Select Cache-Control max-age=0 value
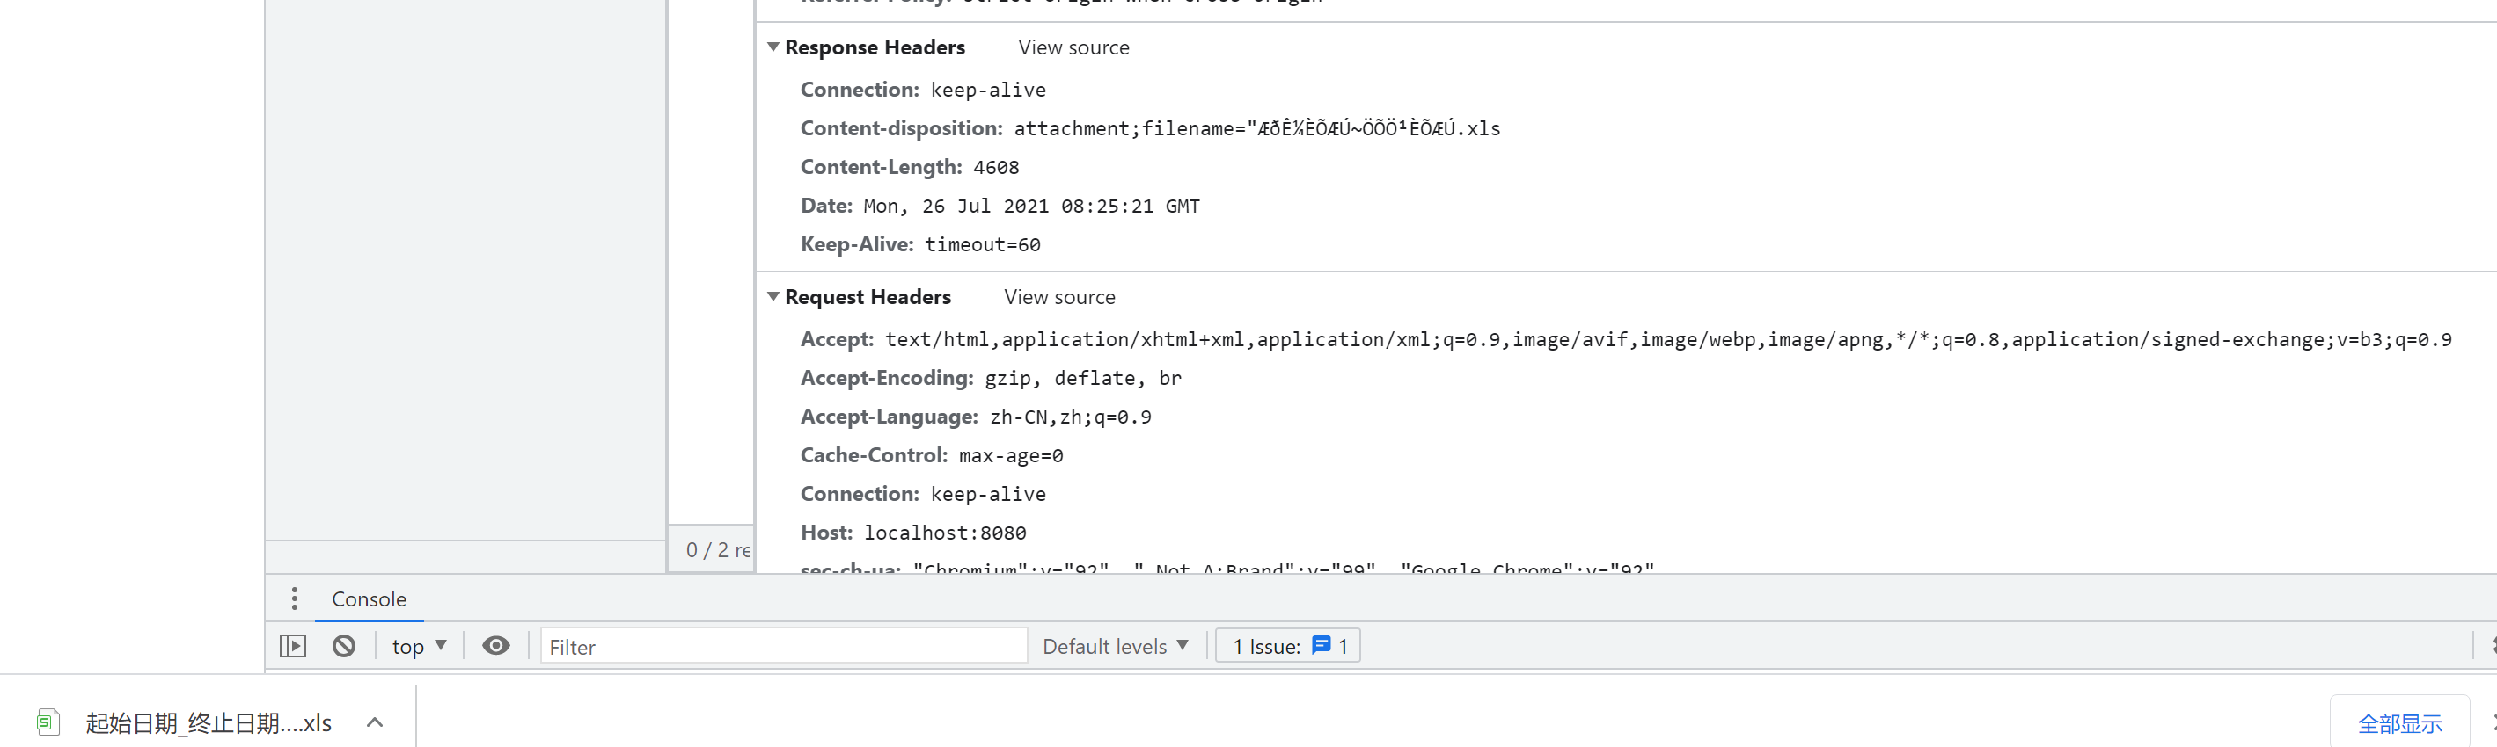 [1010, 456]
